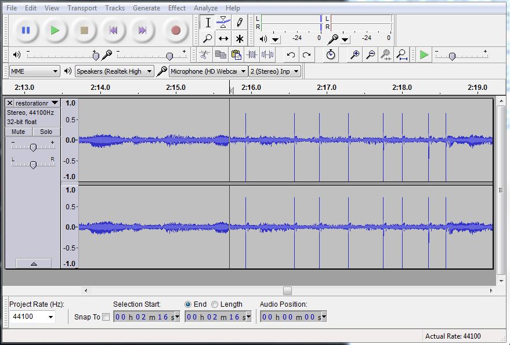The image size is (510, 345).
Task: Choose the Selection tool (I-beam)
Action: pyautogui.click(x=208, y=23)
